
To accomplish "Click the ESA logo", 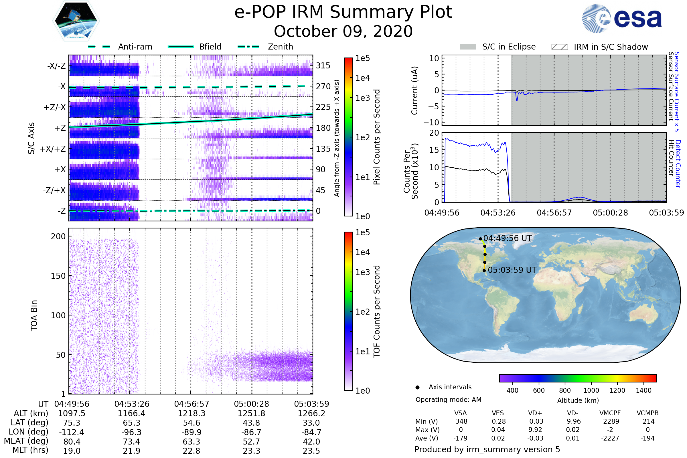I will click(x=621, y=18).
